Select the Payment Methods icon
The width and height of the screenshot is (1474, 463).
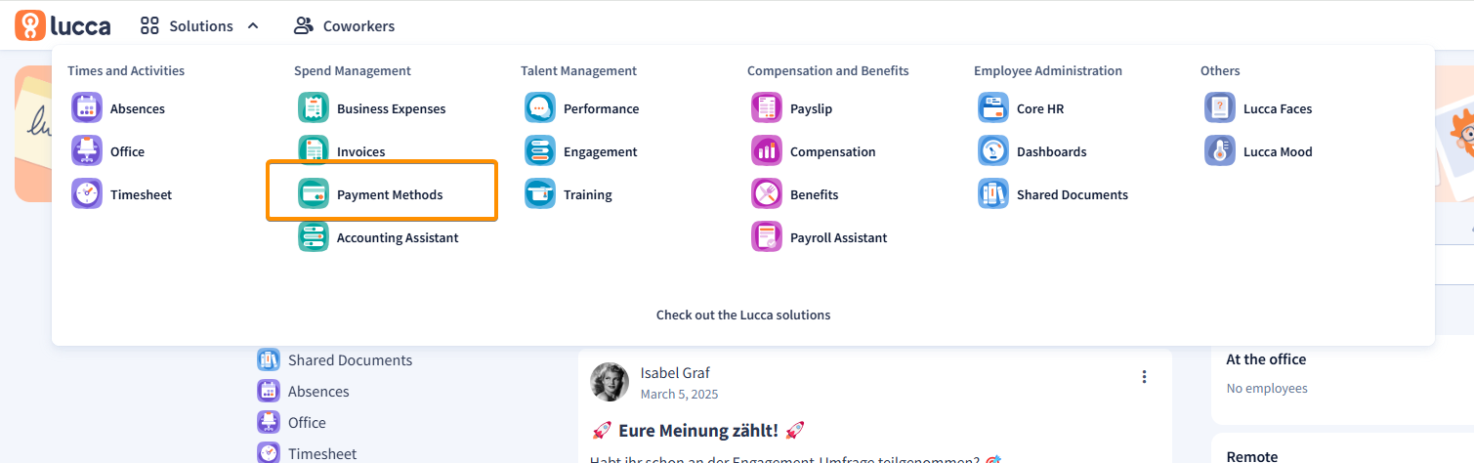point(314,194)
